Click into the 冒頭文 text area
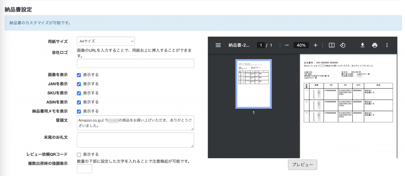Viewport: 405px width, 176px height. click(x=135, y=123)
